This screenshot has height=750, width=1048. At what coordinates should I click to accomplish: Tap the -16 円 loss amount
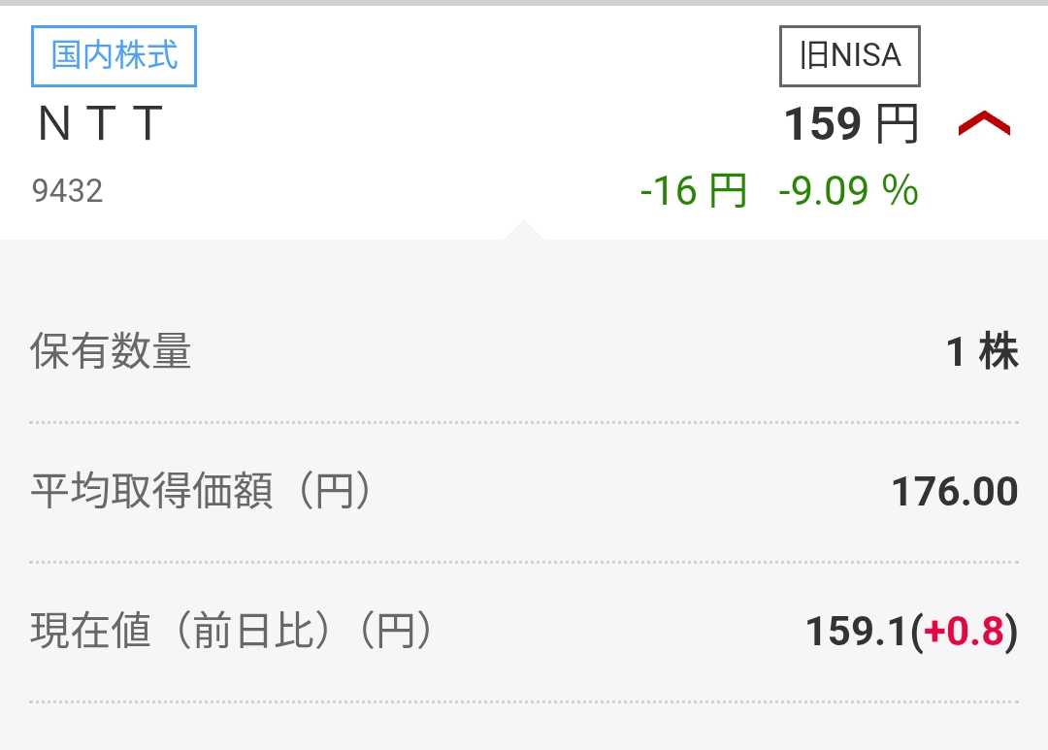point(693,190)
